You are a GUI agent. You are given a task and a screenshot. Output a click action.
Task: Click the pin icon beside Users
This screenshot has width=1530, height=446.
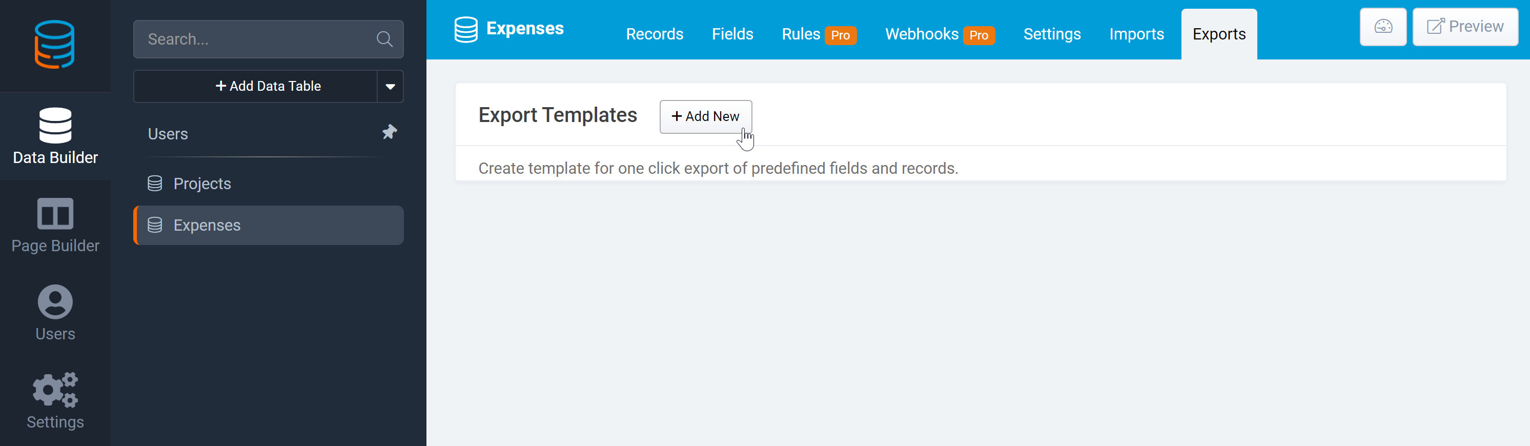click(389, 132)
